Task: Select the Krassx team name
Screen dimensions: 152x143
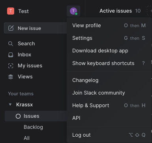Action: (24, 105)
